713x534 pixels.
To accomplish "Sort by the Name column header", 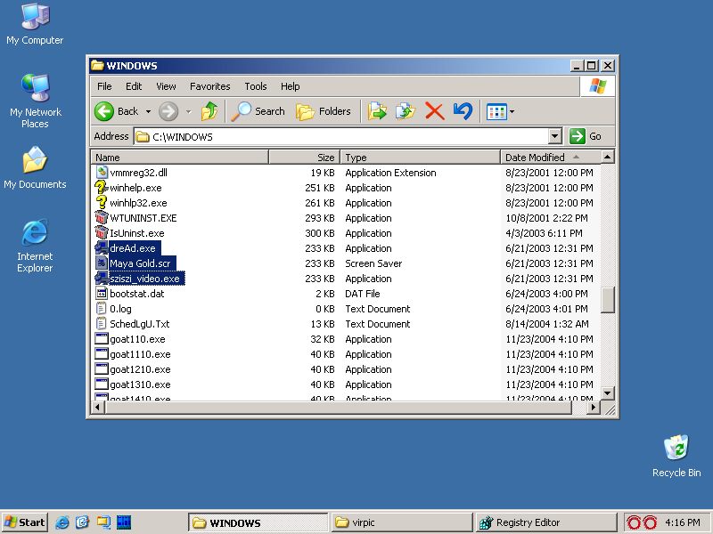I will [x=180, y=158].
